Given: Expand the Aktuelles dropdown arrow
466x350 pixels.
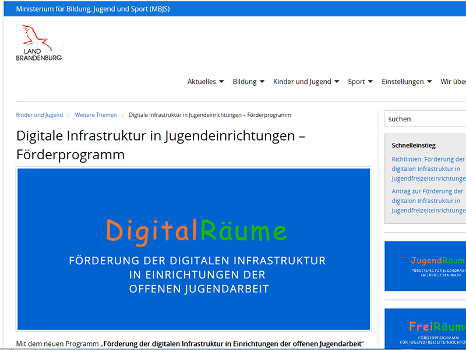Looking at the screenshot, I should (221, 82).
